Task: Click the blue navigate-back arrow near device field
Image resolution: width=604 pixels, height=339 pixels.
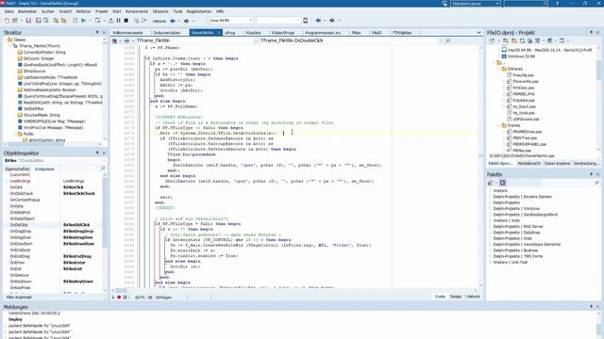Action: pyautogui.click(x=318, y=21)
